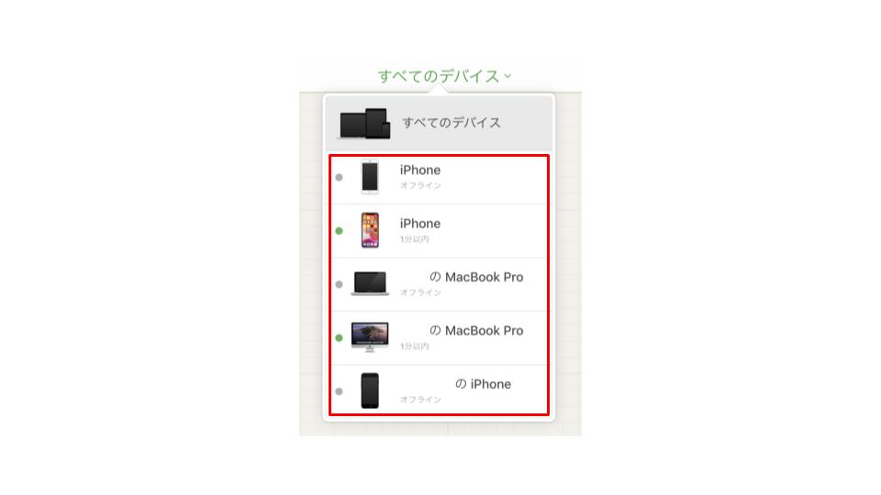This screenshot has height=495, width=881.
Task: Click the green status dot of the online MacBook Pro
Action: (339, 338)
